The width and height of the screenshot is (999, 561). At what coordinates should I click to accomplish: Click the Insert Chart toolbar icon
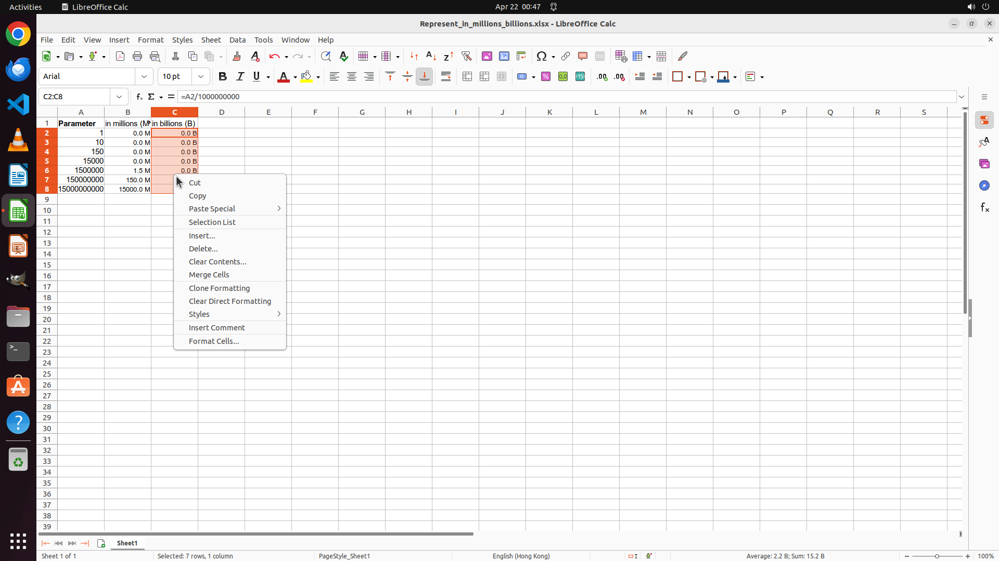[504, 56]
